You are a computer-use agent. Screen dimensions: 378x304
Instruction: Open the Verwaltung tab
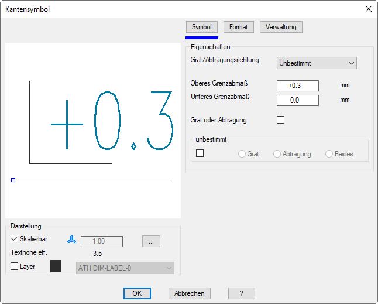coord(281,27)
